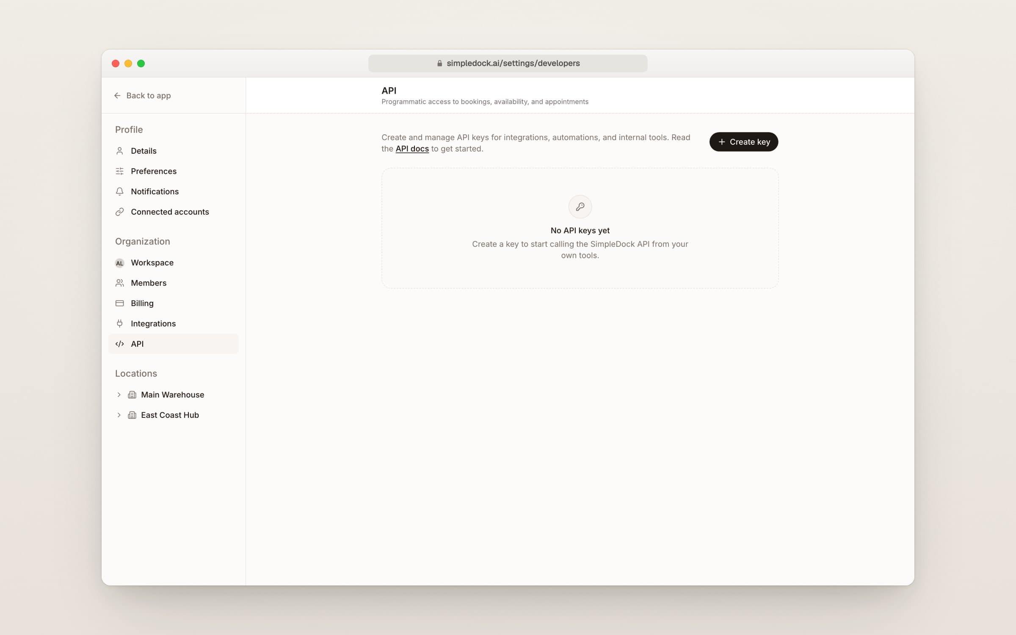The image size is (1016, 635).
Task: Click the back arrow icon beside Back to app
Action: click(117, 96)
